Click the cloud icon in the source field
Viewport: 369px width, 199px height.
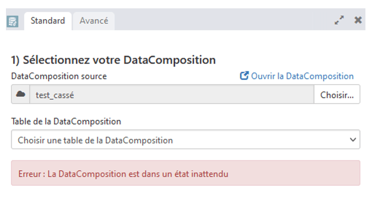[21, 94]
